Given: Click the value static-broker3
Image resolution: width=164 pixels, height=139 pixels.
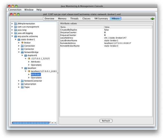Looking at the screenshot, I should point(111,46).
